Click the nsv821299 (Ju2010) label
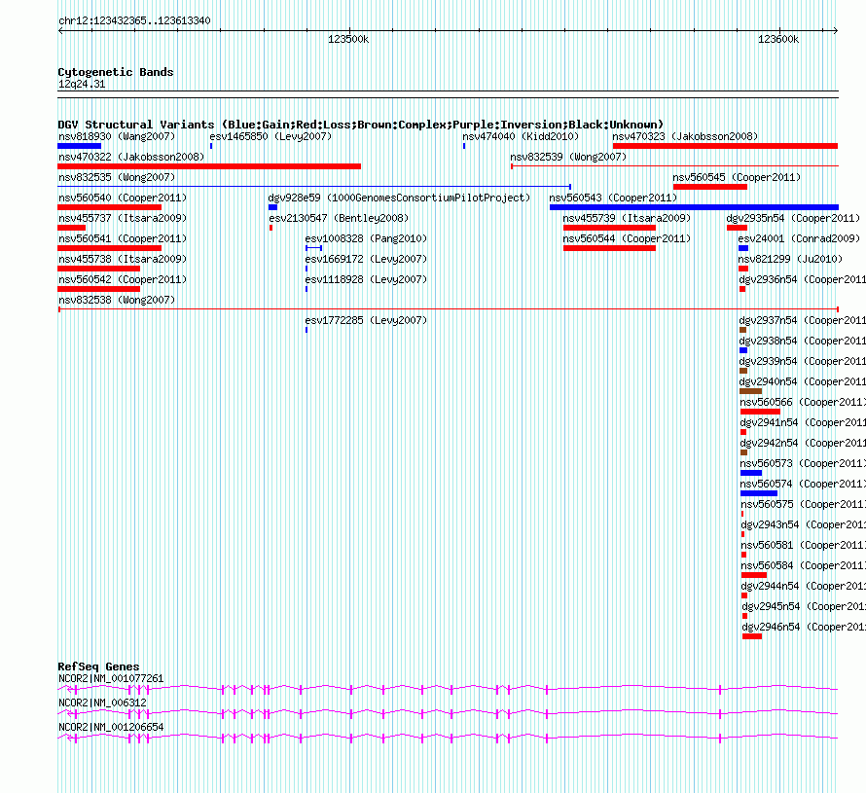Screen dimensions: 866x793 point(790,259)
